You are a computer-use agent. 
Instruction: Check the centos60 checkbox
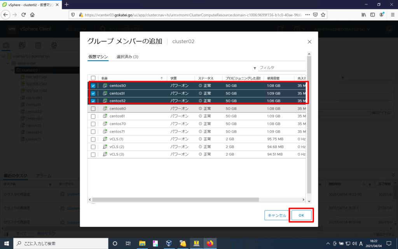pyautogui.click(x=93, y=108)
